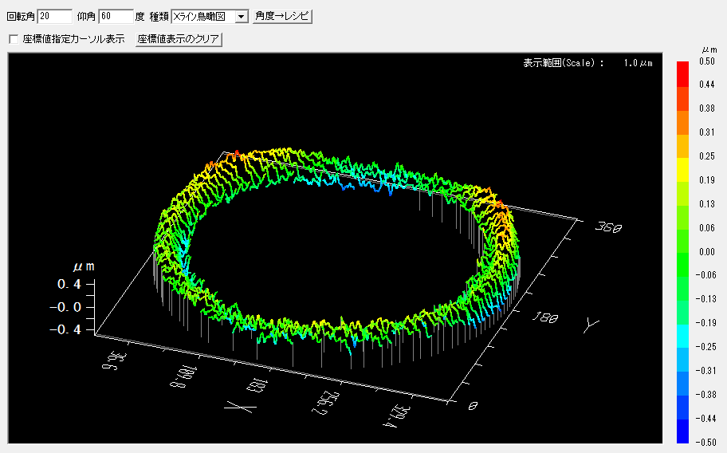Click the X axis label 109.8
The width and height of the screenshot is (727, 453).
[x=183, y=376]
